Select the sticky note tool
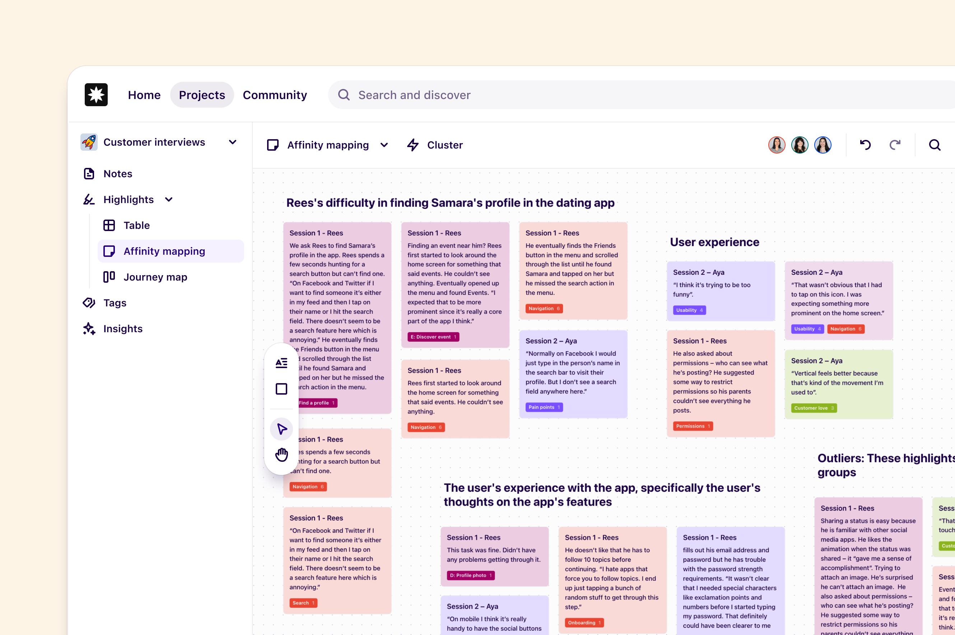Viewport: 955px width, 635px height. (x=281, y=389)
